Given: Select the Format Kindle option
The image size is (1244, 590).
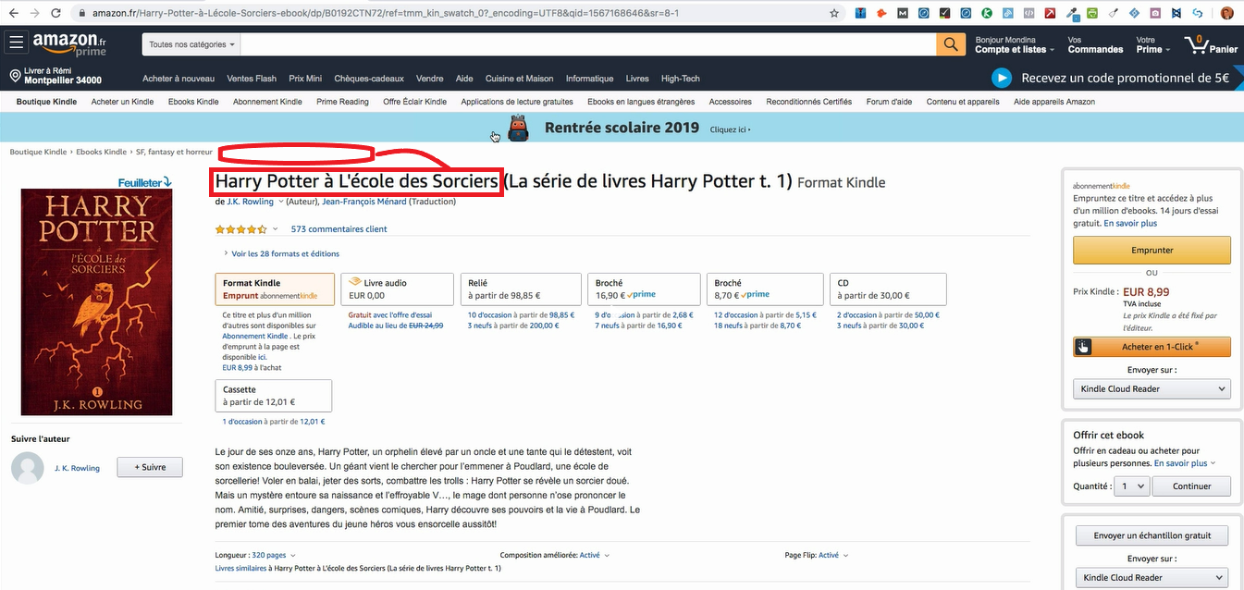Looking at the screenshot, I should click(x=275, y=289).
